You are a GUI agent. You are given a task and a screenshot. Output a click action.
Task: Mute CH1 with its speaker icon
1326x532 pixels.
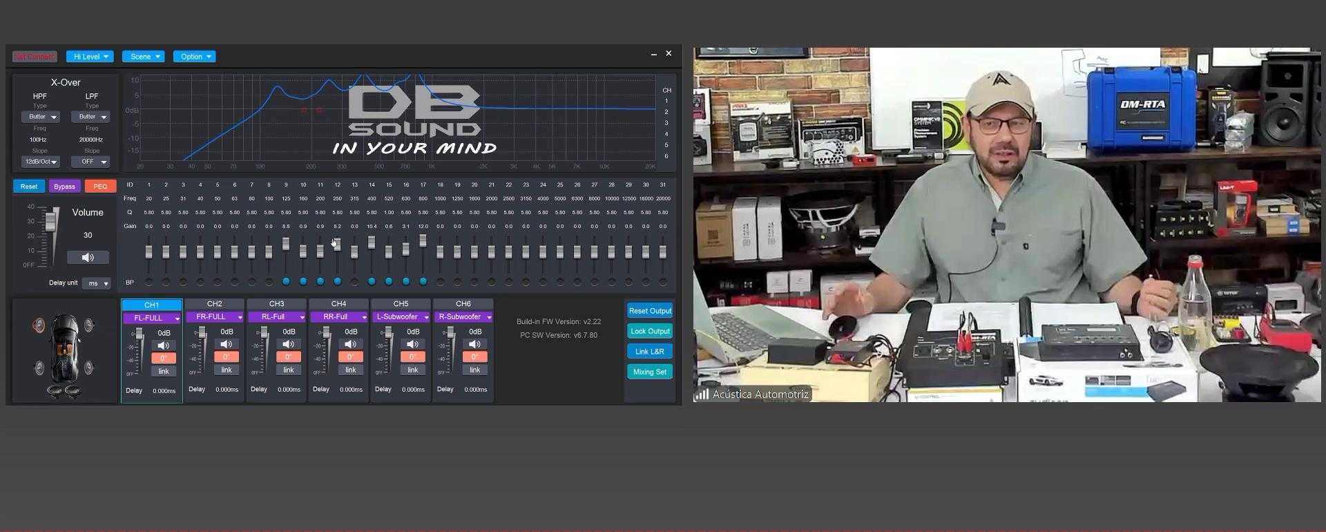coord(163,345)
